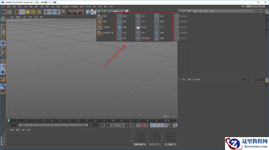Activate the Scale tool

[28, 12]
